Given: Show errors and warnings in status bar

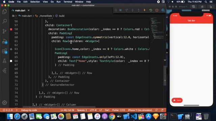Looking at the screenshot, I should (x=8, y=110).
